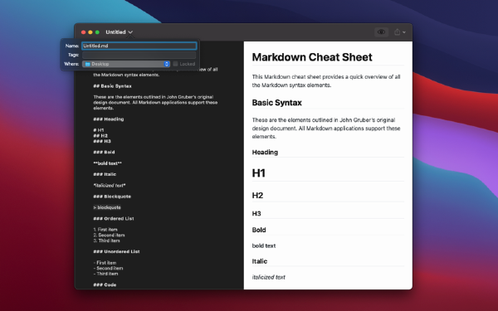Click the Untitled document title
Screen dimensions: 498x311
pos(115,32)
